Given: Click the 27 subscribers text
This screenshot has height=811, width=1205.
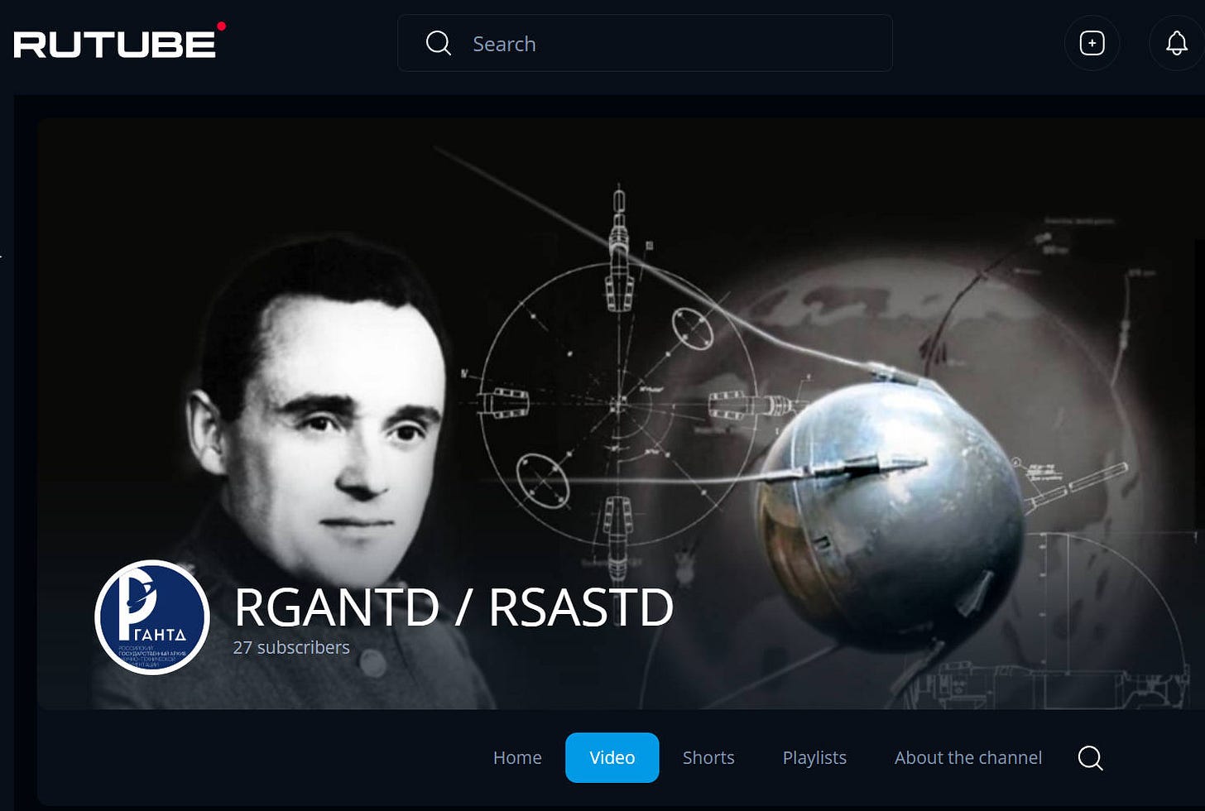Looking at the screenshot, I should tap(291, 647).
